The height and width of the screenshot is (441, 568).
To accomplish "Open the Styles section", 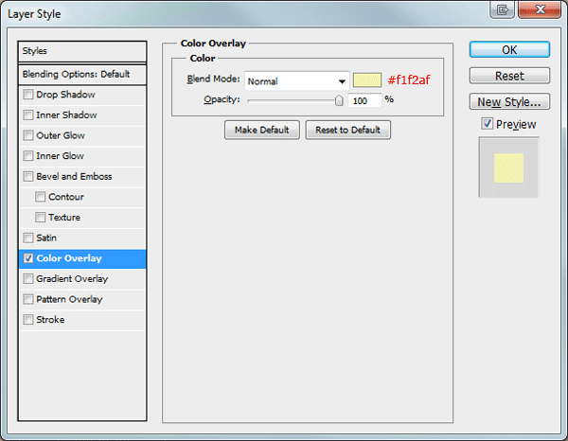I will pos(82,51).
